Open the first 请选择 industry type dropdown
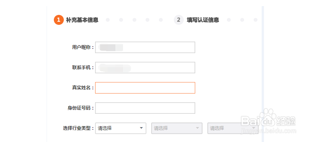 coord(121,128)
